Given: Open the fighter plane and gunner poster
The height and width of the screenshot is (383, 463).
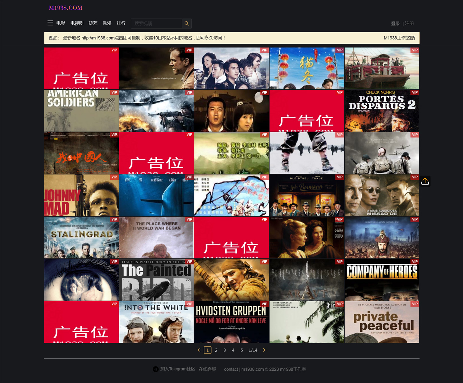Looking at the screenshot, I should [x=157, y=111].
